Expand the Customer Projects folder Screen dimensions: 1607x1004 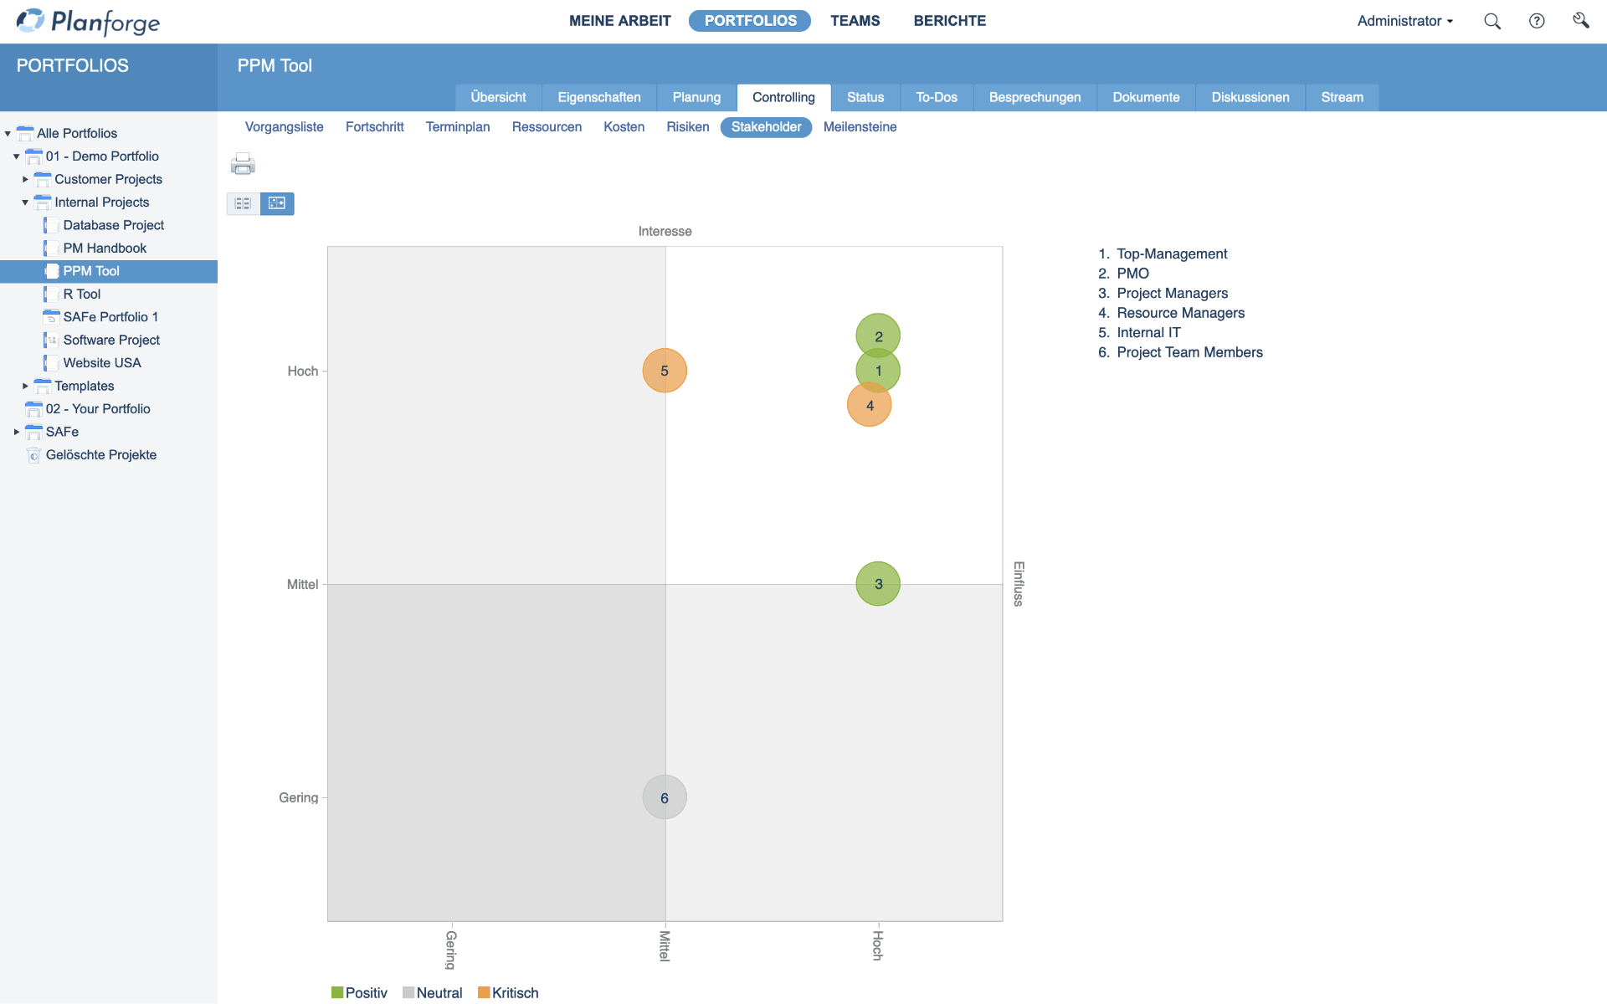tap(24, 179)
